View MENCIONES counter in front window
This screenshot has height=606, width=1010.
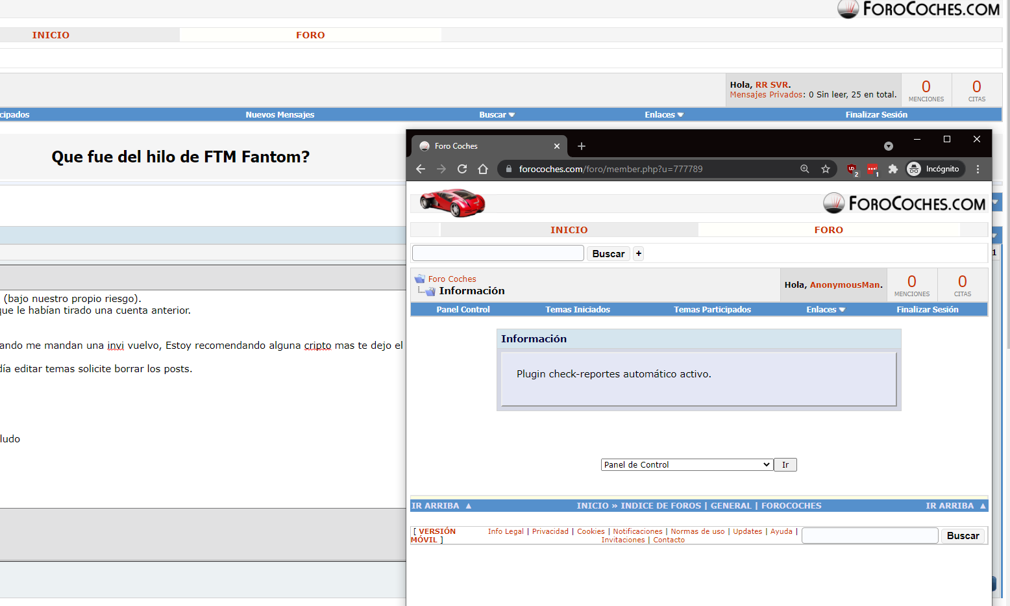[912, 285]
